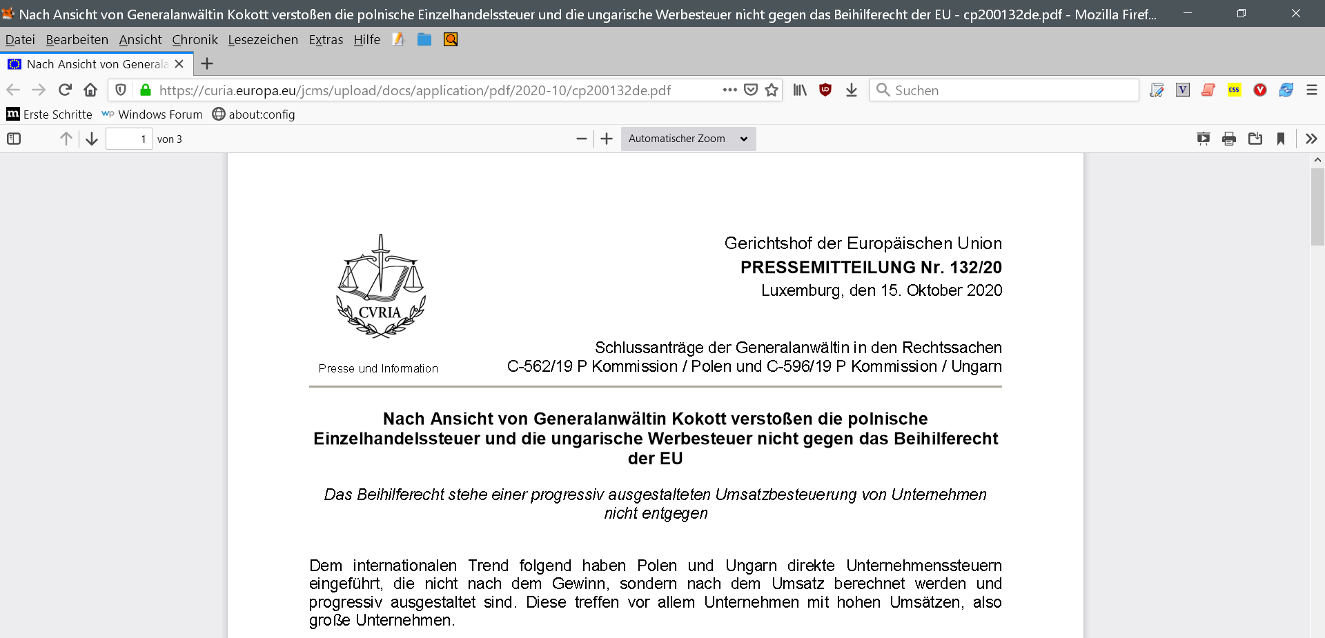The height and width of the screenshot is (638, 1325).
Task: Download the PDF with the save icon
Action: coord(1255,139)
